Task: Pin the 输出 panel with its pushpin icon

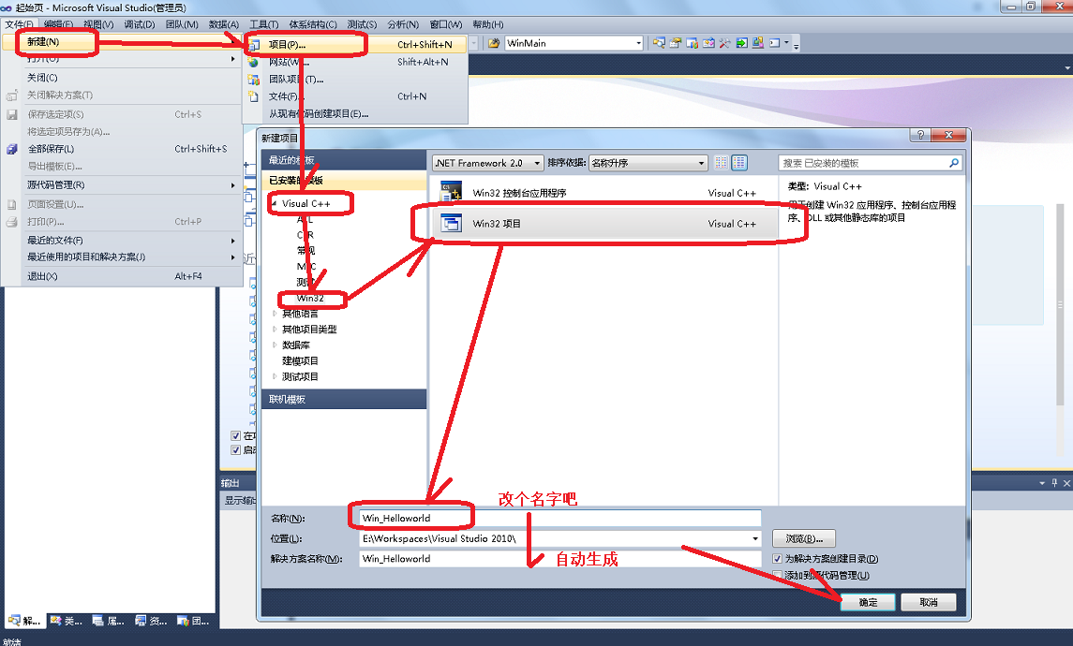Action: 1054,482
